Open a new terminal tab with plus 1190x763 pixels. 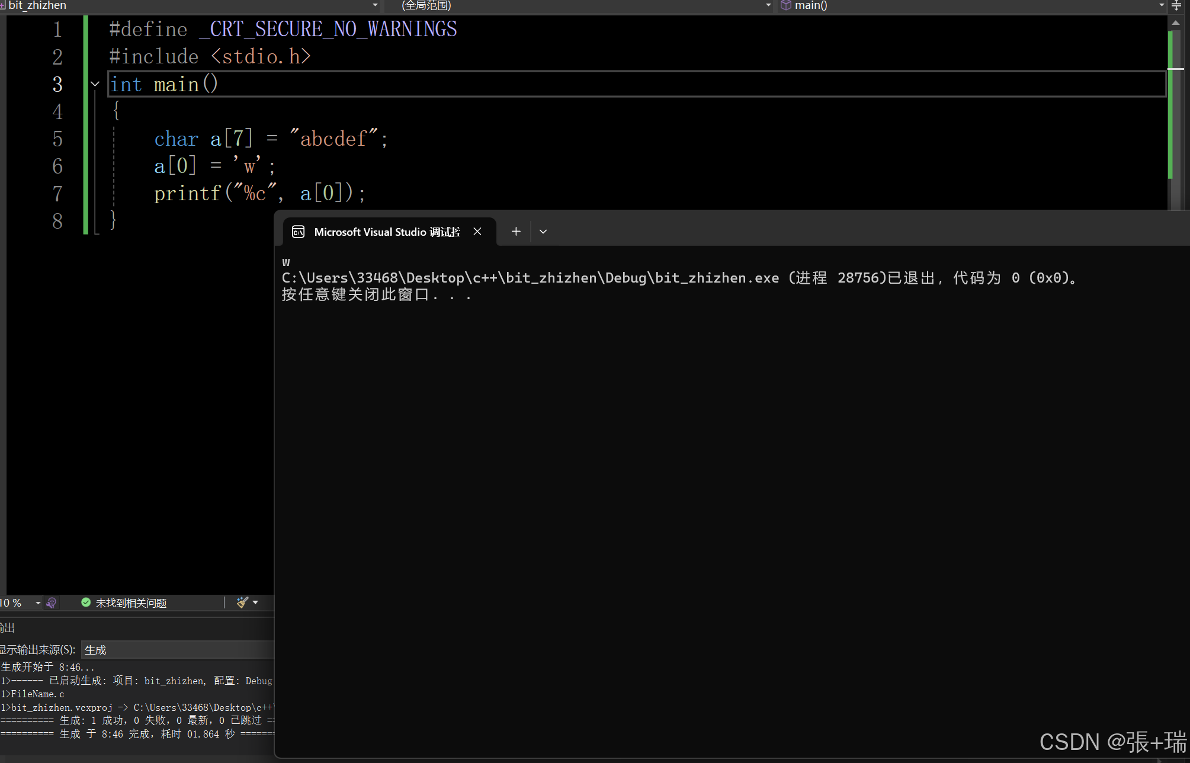tap(516, 232)
